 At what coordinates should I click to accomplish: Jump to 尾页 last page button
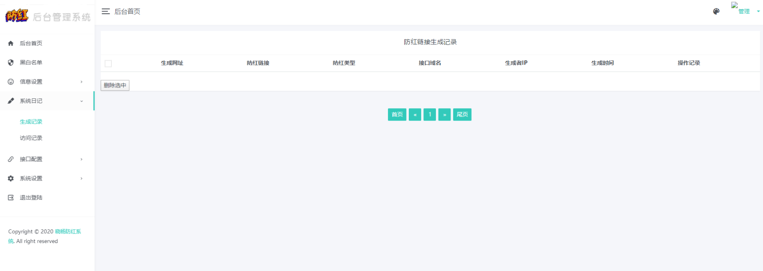tap(462, 114)
